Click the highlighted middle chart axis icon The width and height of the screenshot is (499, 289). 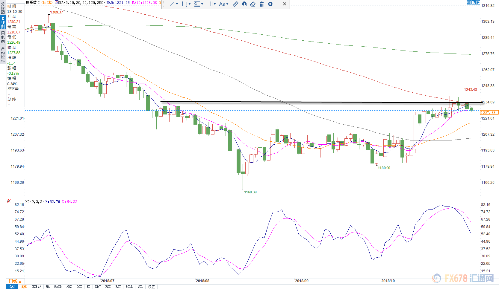point(474,2)
